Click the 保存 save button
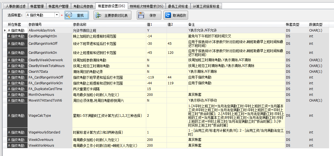Screen dimensions: 334x156 click(x=149, y=15)
